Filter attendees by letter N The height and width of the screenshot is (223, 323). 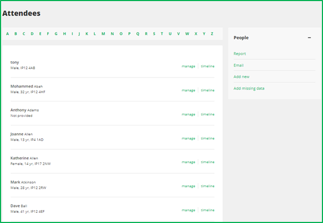pyautogui.click(x=112, y=34)
